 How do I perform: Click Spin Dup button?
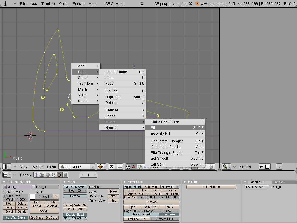click(150, 207)
